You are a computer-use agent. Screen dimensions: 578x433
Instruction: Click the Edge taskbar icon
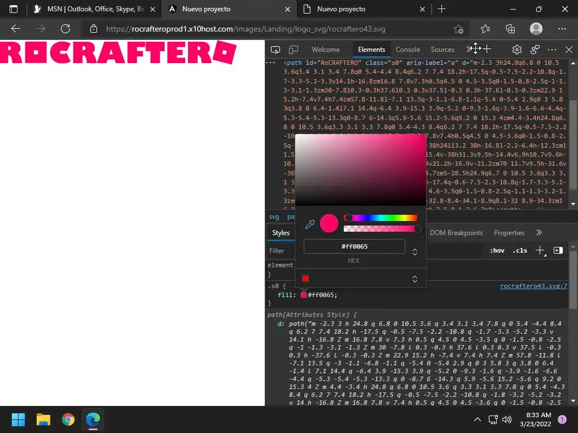[93, 419]
